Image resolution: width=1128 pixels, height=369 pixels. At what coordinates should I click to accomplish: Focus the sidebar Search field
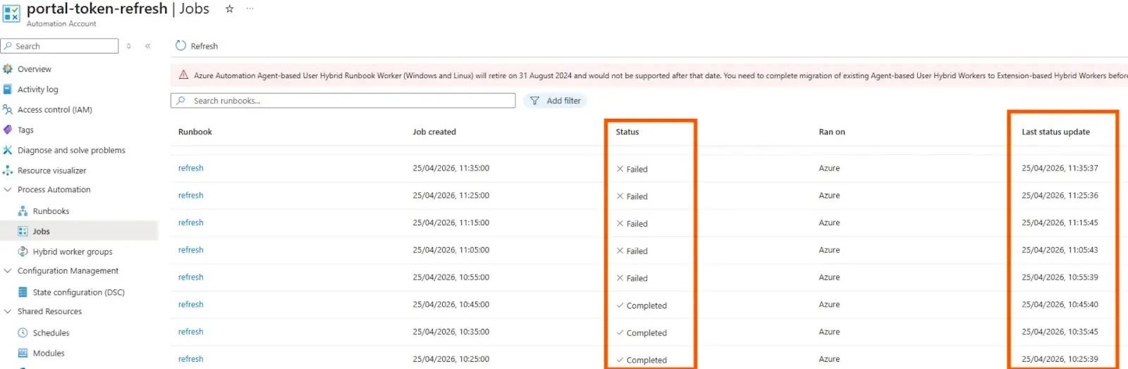(60, 46)
